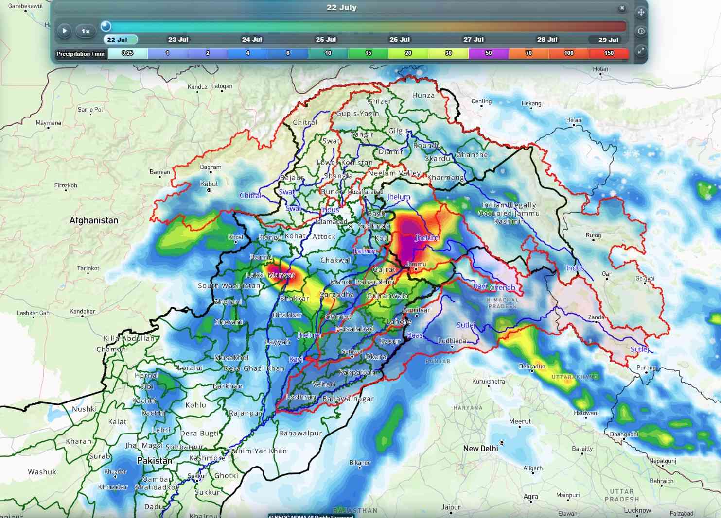Click the Pakistan country label
This screenshot has height=518, width=721.
click(155, 461)
